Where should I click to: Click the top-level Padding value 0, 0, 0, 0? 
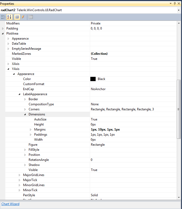[96, 28]
